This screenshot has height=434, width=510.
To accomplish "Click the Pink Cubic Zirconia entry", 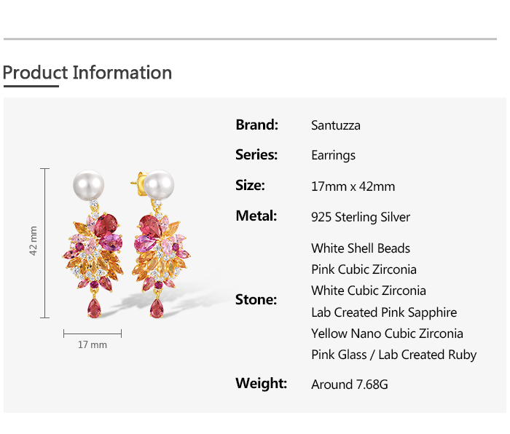I will pyautogui.click(x=364, y=269).
